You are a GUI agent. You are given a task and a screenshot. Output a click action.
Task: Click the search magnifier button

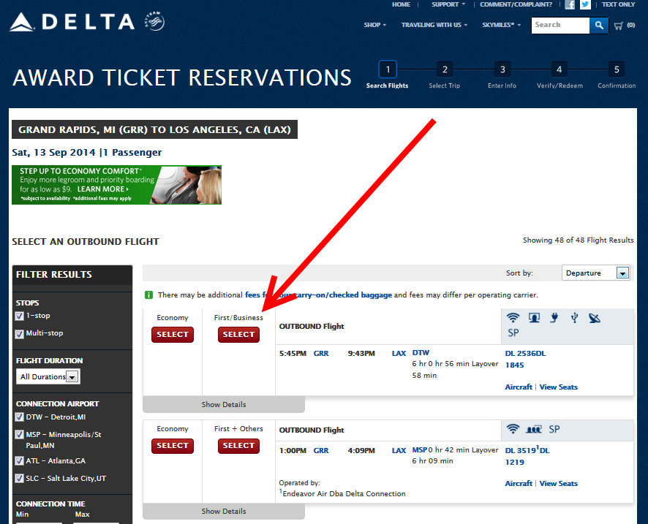tap(599, 26)
